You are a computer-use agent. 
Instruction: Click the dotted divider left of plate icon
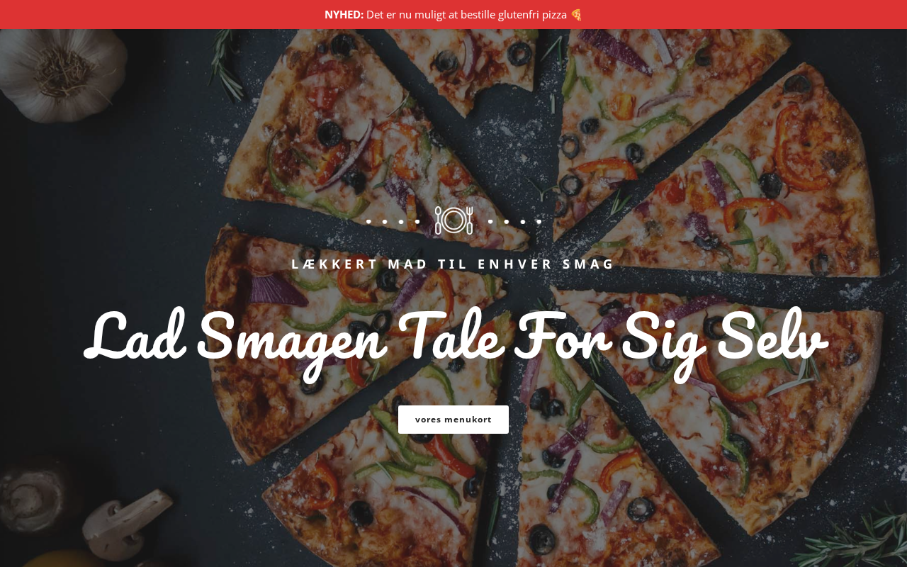pos(393,221)
